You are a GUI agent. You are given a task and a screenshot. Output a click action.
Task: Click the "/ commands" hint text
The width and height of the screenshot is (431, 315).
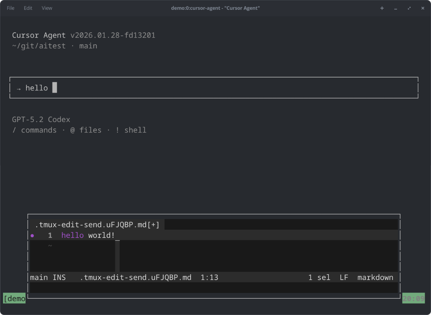pos(34,130)
